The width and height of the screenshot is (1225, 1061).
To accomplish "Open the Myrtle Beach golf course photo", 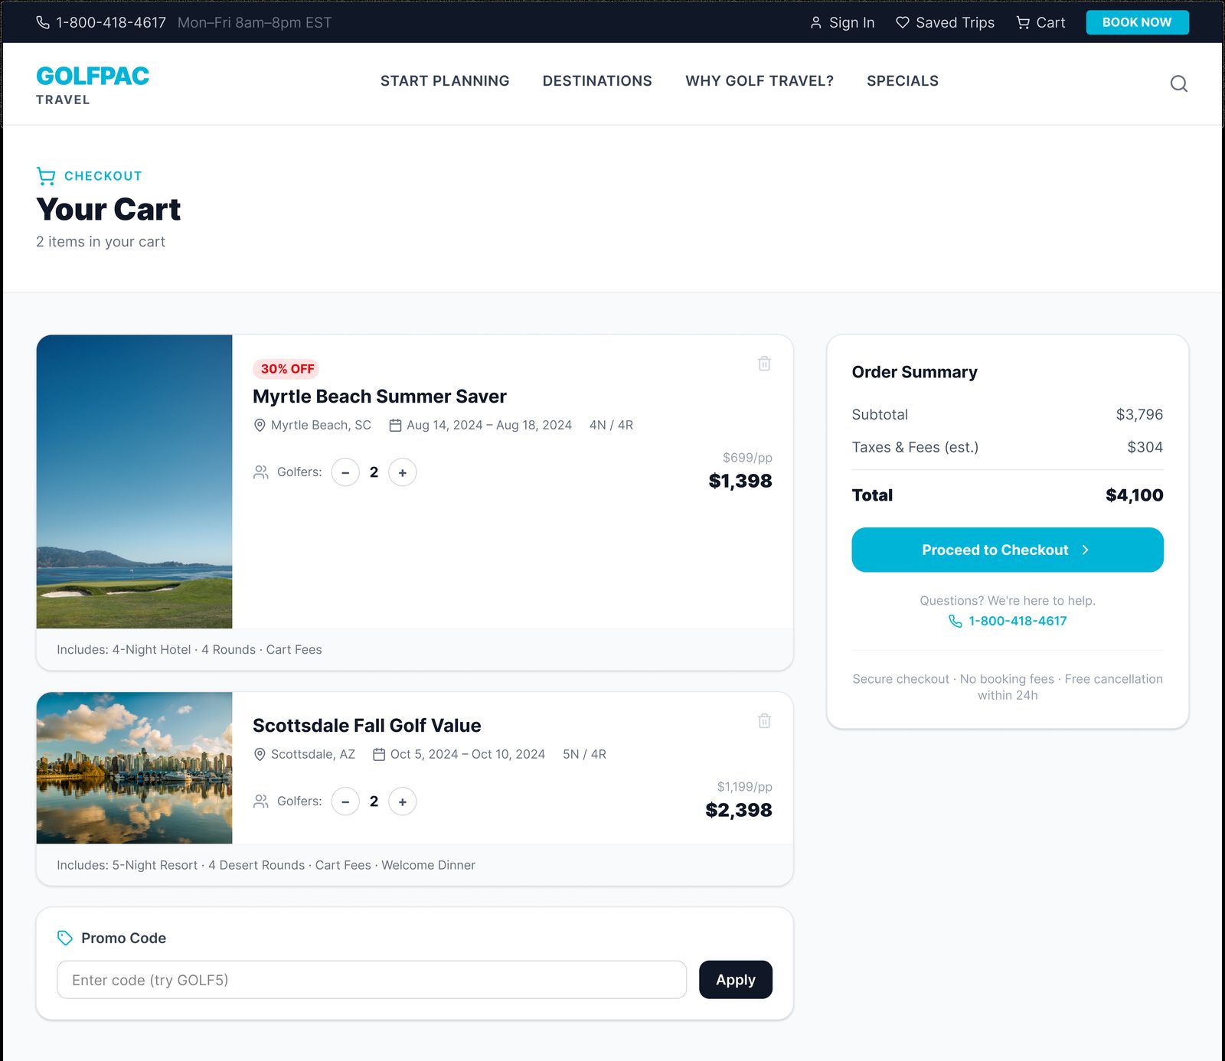I will (134, 482).
